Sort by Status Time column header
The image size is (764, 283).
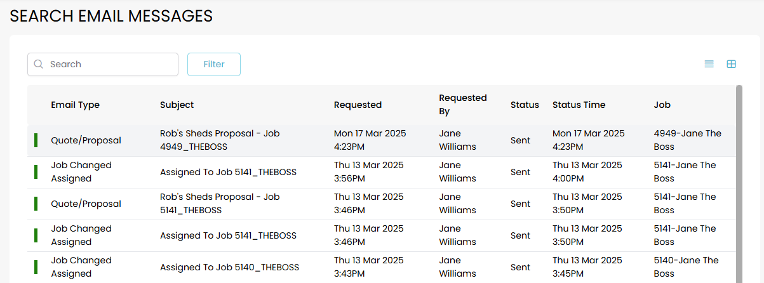click(579, 105)
